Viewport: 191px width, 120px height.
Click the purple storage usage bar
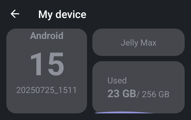[x=122, y=112]
